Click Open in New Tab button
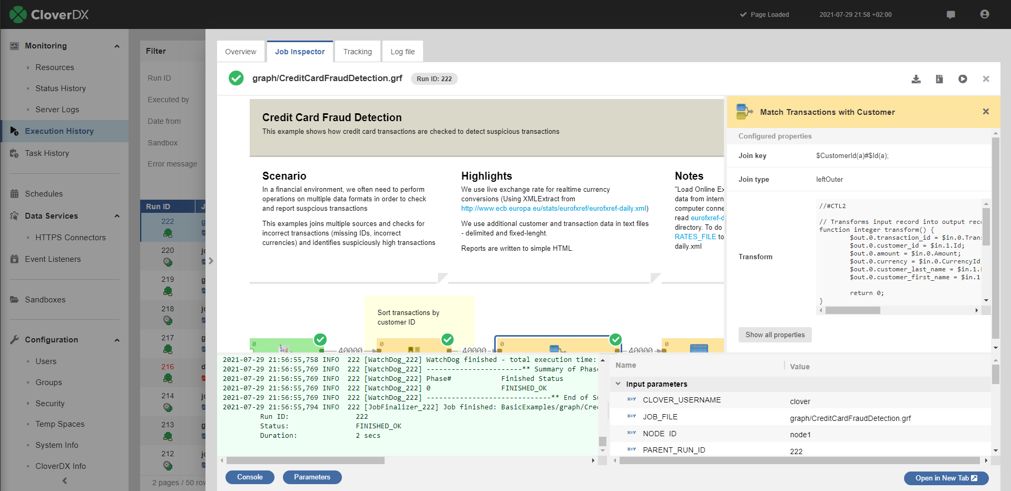1011x491 pixels. point(946,478)
